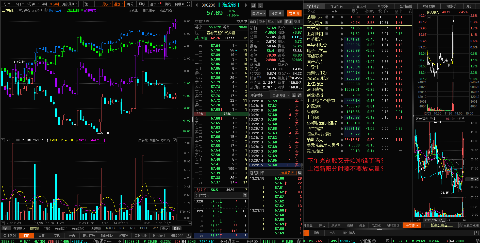Viewport: 480px width, 243px height.
Task: Set a price alert with 提醒 bell
Action: pos(276,13)
